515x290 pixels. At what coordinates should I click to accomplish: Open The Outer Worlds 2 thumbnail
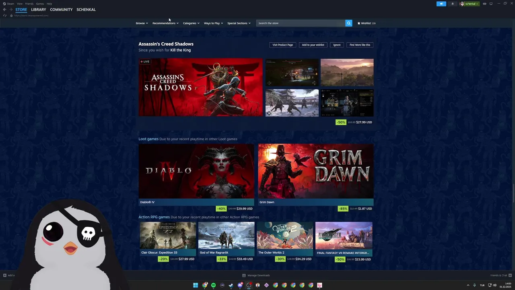click(285, 236)
